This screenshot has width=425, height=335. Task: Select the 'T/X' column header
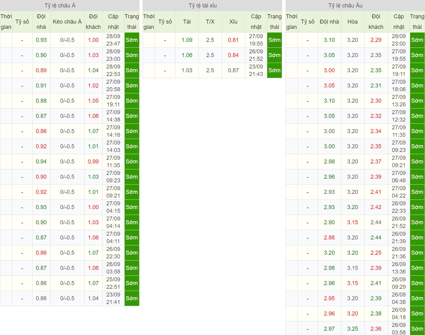210,22
